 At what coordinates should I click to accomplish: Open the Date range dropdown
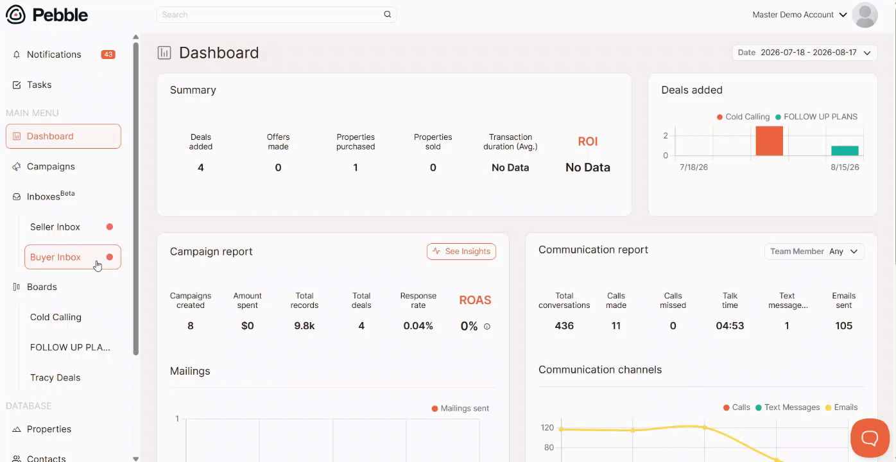click(x=804, y=53)
